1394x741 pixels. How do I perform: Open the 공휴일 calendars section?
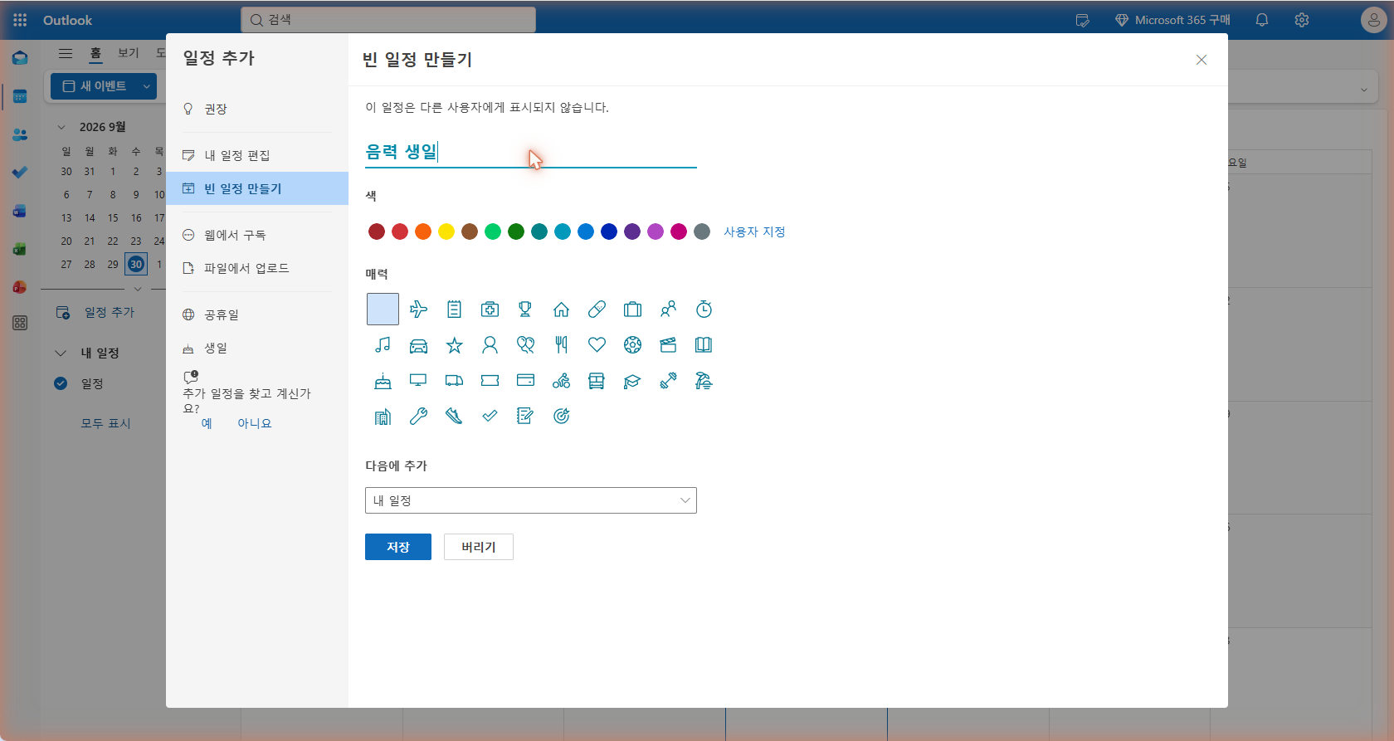point(257,314)
